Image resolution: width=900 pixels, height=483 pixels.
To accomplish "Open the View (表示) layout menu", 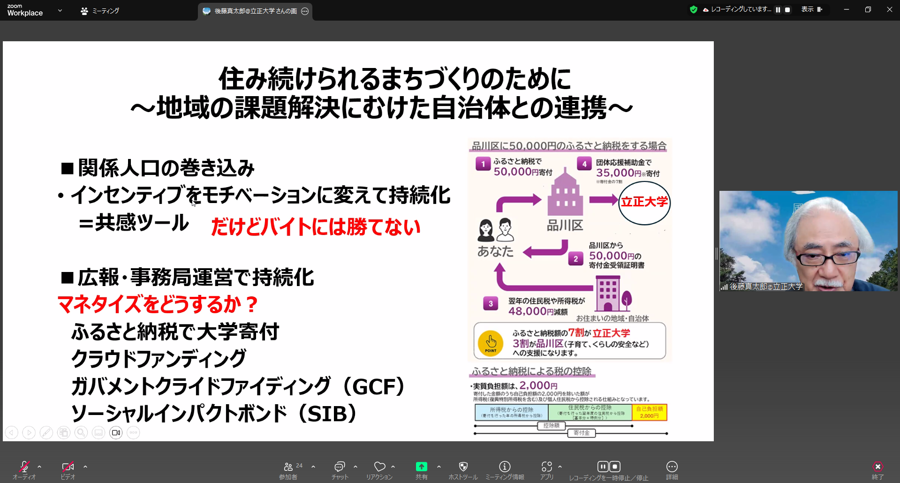I will point(811,9).
